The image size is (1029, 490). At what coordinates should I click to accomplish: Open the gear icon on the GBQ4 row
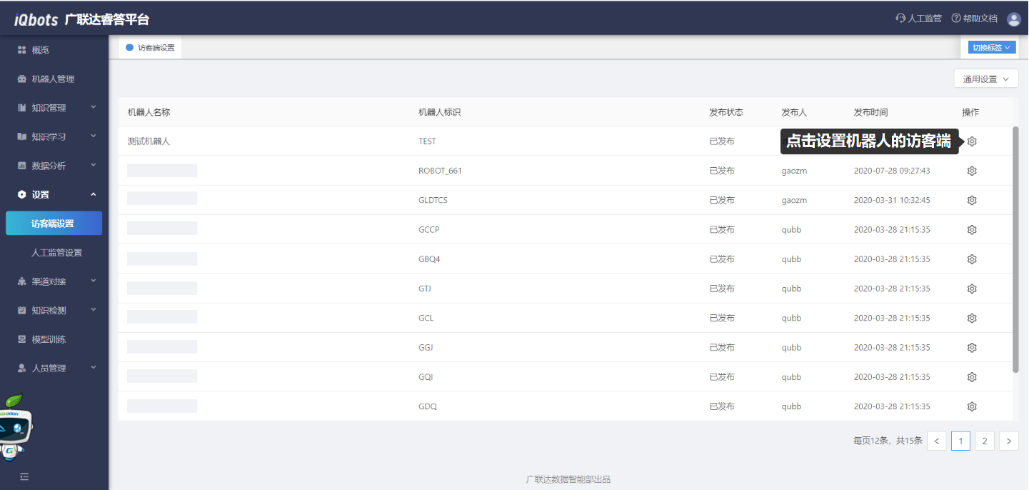point(971,259)
